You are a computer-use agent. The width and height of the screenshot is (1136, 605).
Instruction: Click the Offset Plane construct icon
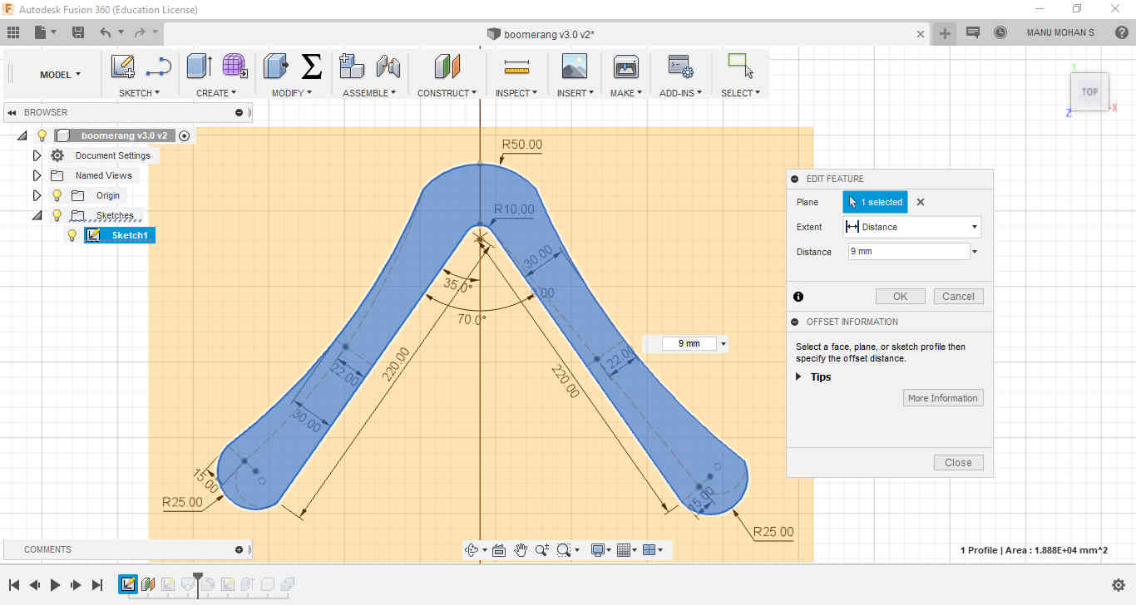[x=447, y=66]
